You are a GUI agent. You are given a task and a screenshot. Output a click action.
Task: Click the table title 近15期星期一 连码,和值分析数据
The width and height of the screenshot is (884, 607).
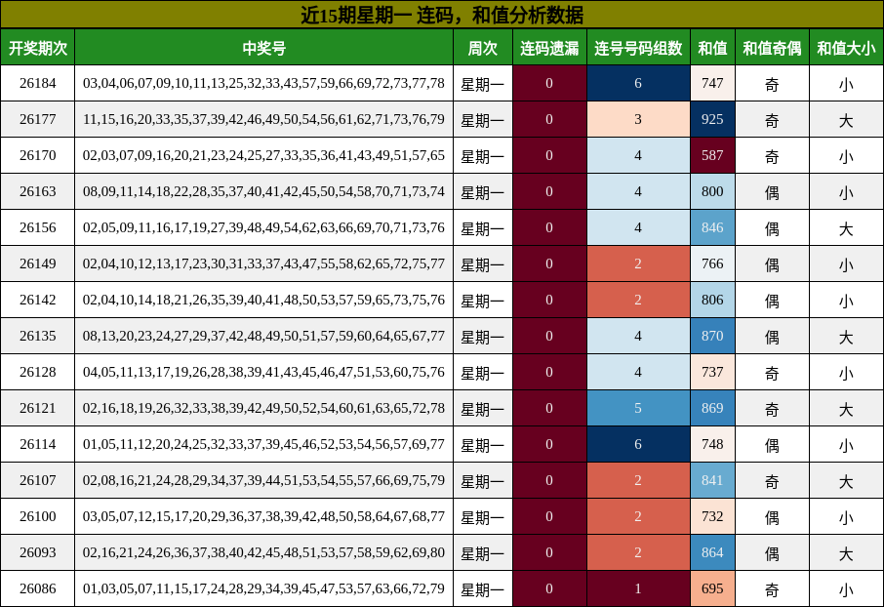442,15
